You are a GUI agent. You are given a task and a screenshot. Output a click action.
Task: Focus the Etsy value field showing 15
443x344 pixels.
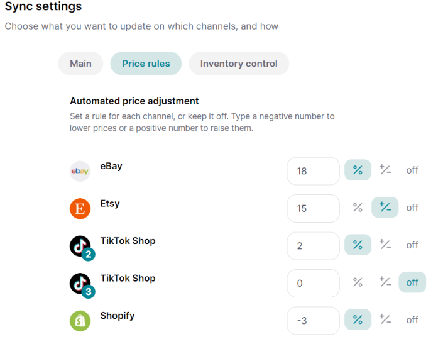tap(313, 208)
